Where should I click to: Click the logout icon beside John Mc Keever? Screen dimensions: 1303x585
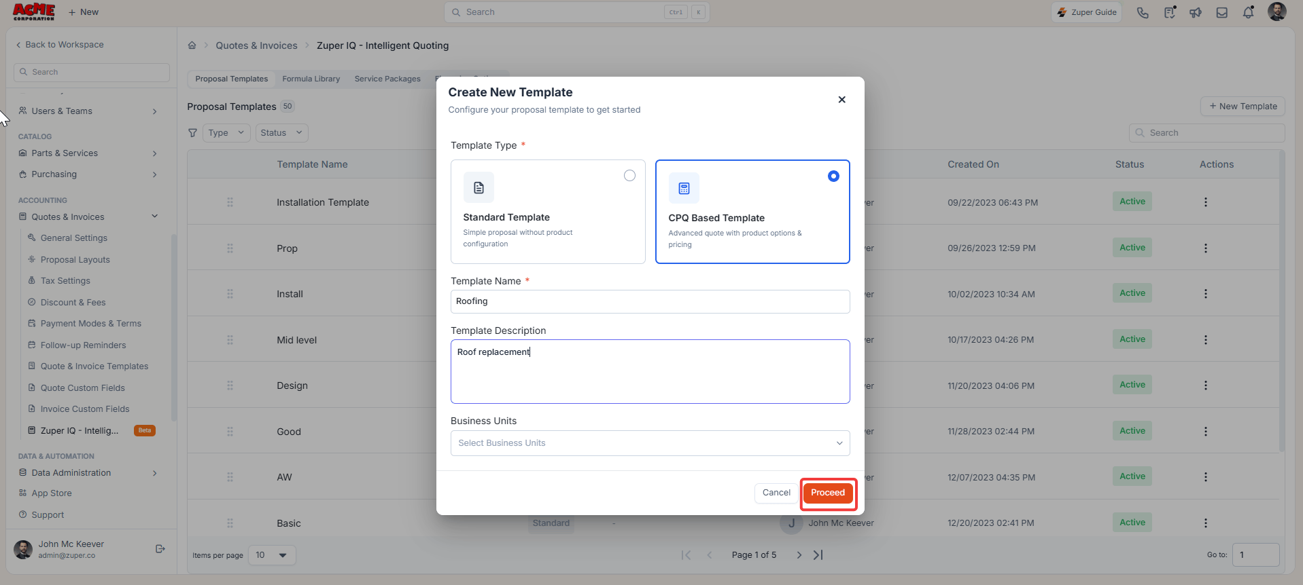160,549
